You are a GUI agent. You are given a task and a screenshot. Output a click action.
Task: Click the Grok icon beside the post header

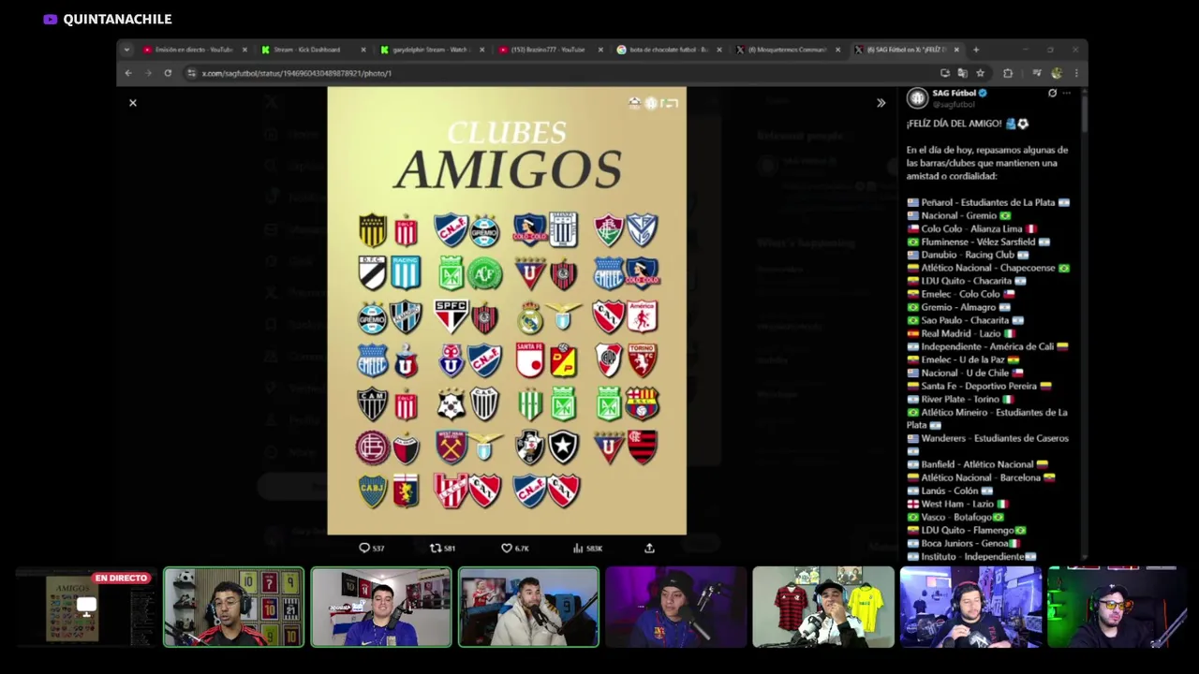[x=1052, y=94]
